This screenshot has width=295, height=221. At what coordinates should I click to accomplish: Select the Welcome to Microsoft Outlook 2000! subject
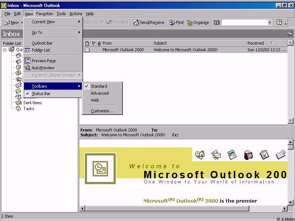click(x=185, y=50)
